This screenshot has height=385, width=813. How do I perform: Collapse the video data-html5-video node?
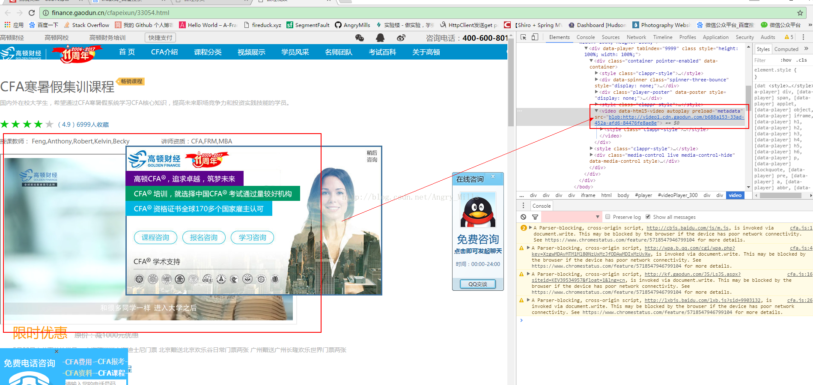point(596,110)
